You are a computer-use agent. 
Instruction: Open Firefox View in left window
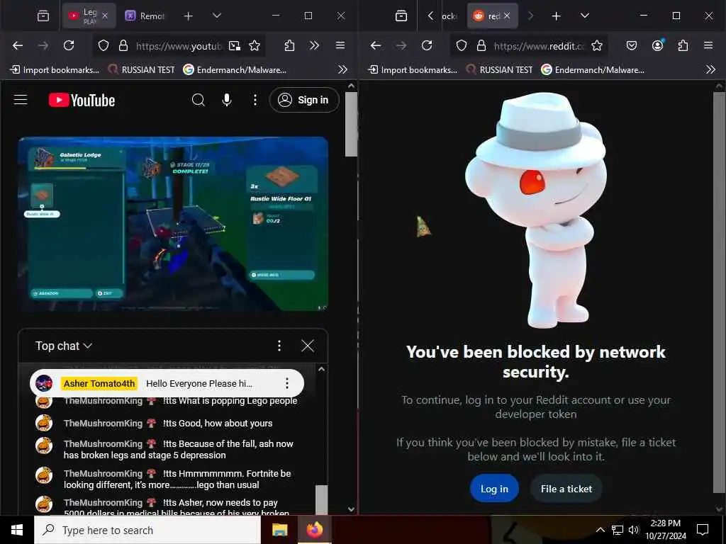[43, 16]
